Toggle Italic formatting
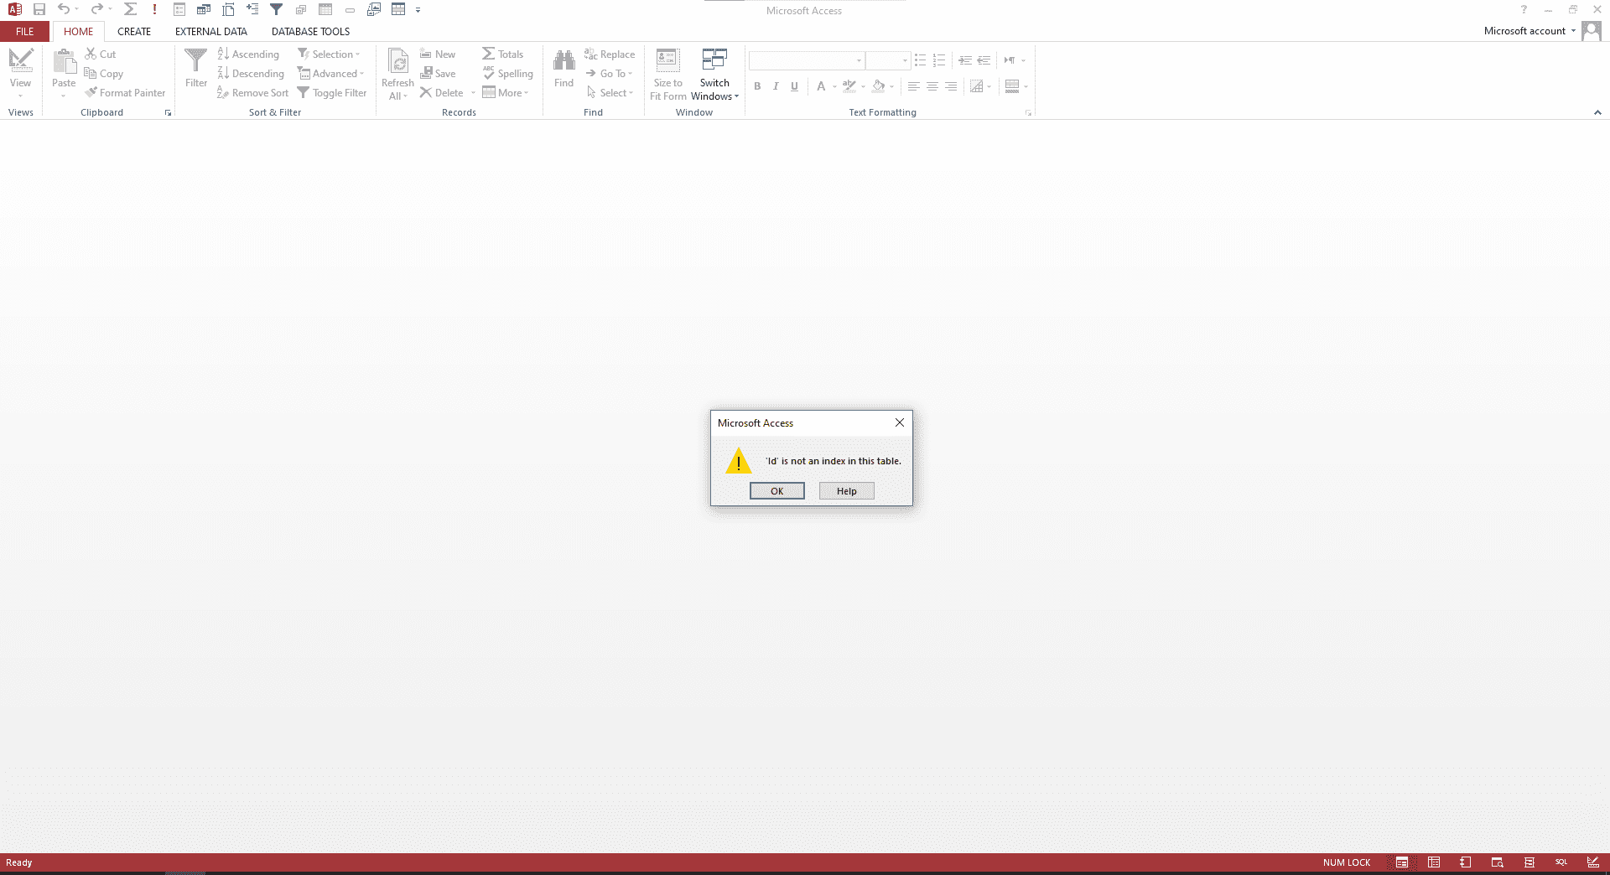Image resolution: width=1610 pixels, height=875 pixels. [x=776, y=85]
